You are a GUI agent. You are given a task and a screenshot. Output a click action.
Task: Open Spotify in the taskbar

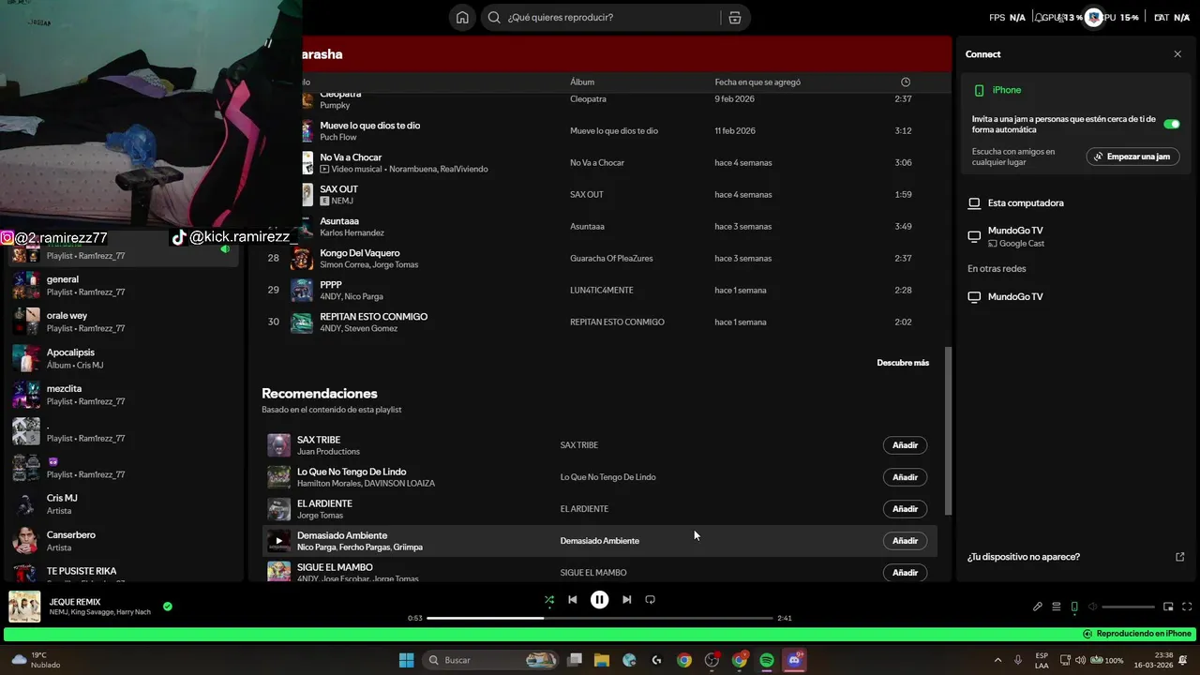click(x=767, y=660)
